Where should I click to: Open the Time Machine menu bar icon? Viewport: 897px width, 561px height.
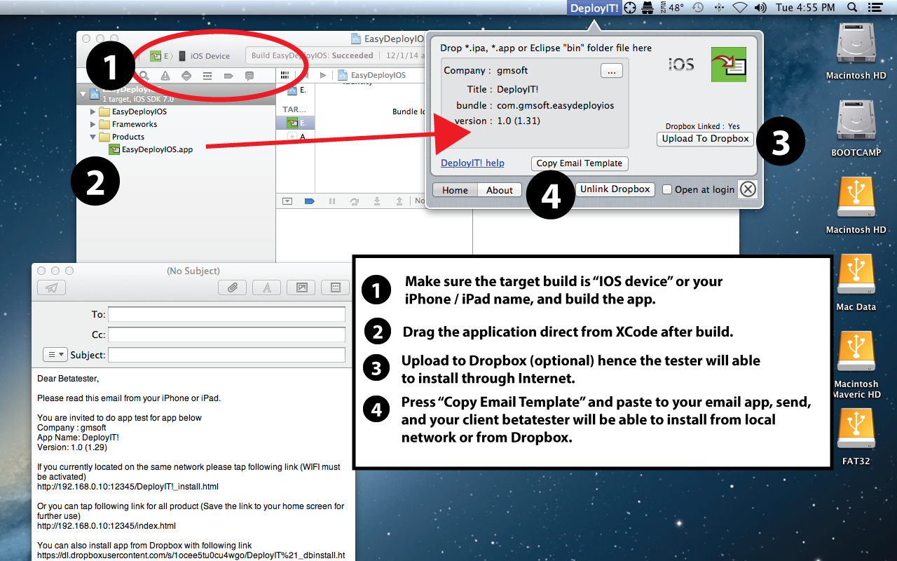click(698, 8)
